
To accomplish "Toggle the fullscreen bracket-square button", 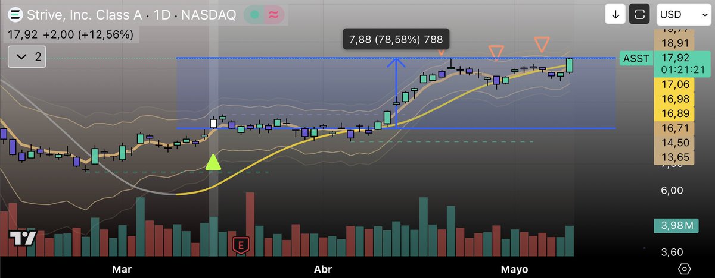I will pos(640,14).
